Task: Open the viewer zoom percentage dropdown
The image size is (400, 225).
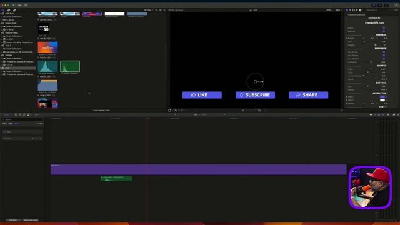Action: click(329, 10)
